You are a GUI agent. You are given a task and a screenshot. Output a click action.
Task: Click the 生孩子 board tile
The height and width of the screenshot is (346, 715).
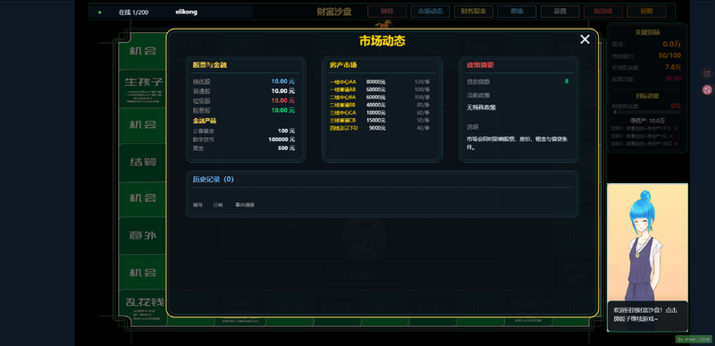(143, 89)
